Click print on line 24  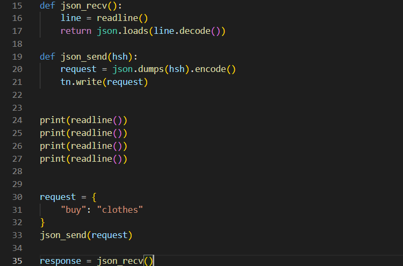53,120
